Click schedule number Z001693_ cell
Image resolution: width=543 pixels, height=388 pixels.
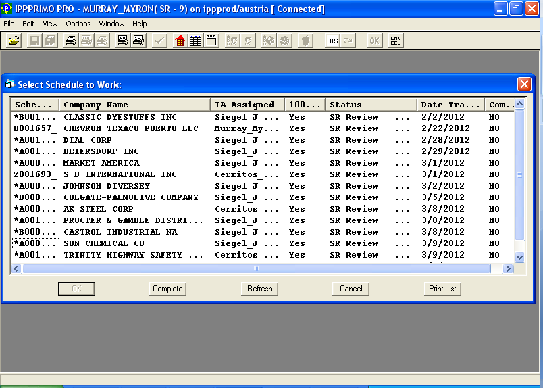point(34,174)
